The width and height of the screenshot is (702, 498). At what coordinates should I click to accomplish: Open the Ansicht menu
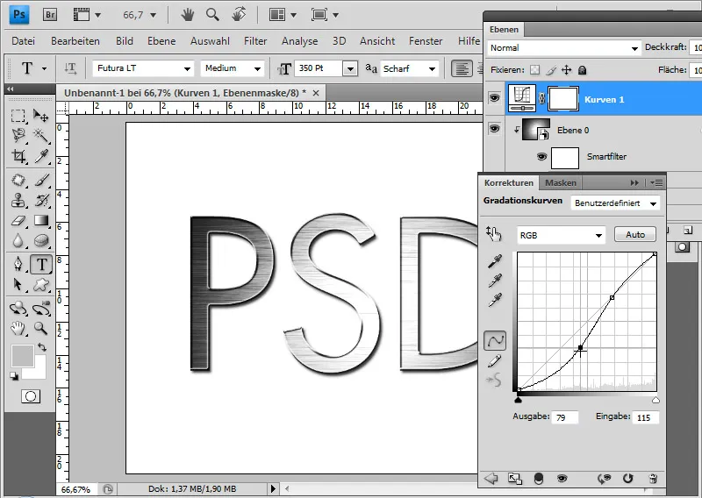(377, 41)
